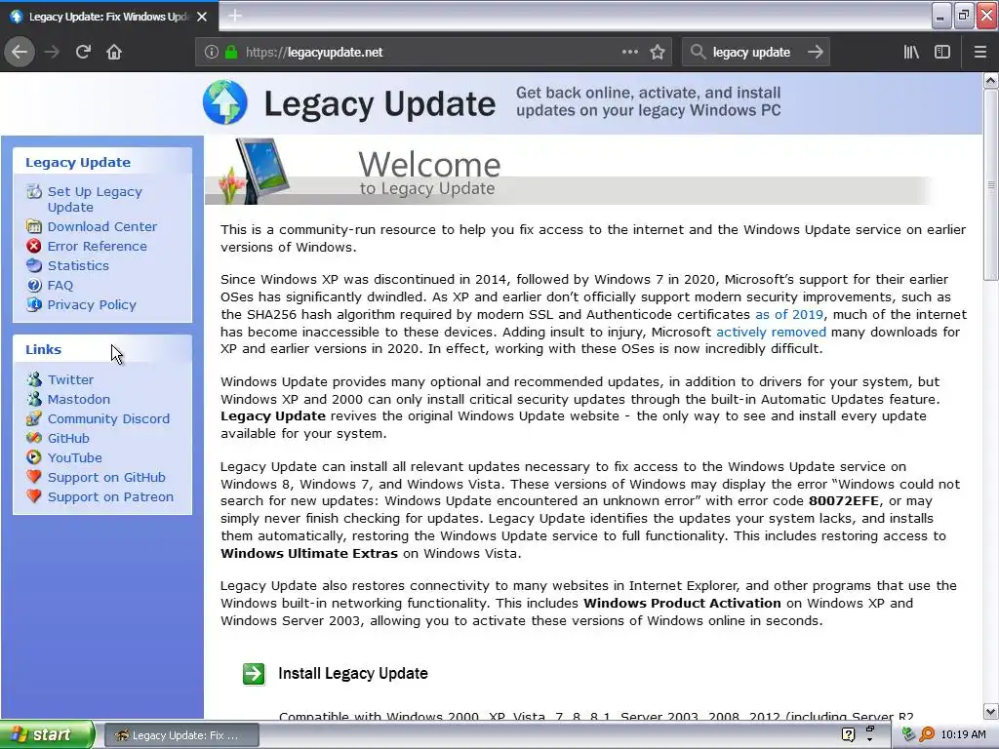Click the Twitter icon in Links
The width and height of the screenshot is (999, 749).
click(x=34, y=379)
